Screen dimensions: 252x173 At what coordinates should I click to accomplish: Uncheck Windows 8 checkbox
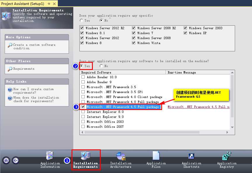[x=82, y=43]
